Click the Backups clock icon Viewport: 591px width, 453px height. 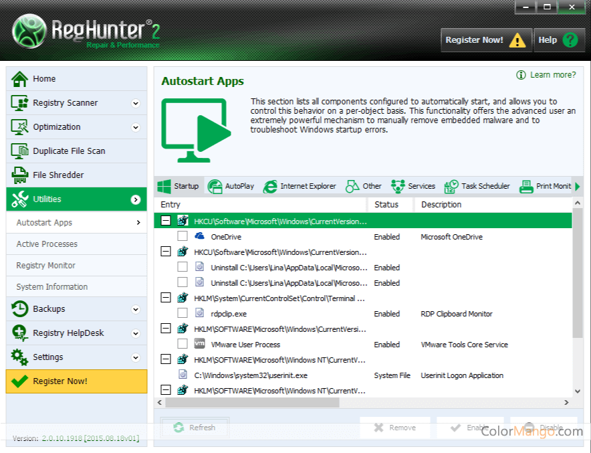(x=19, y=309)
